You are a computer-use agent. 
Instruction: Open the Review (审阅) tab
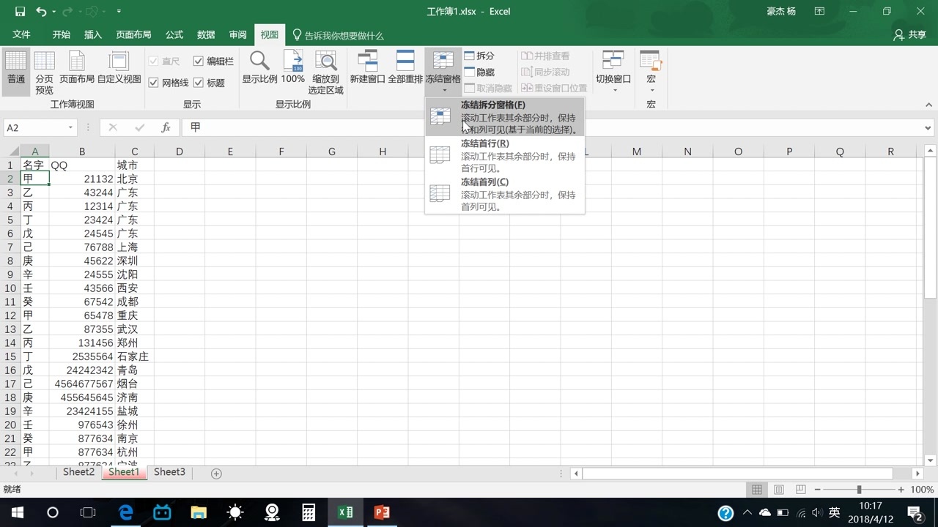tap(238, 34)
